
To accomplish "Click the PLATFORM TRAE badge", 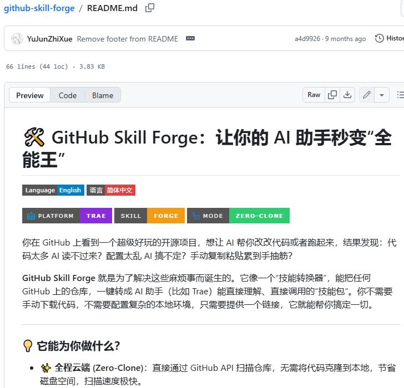I will coord(67,216).
